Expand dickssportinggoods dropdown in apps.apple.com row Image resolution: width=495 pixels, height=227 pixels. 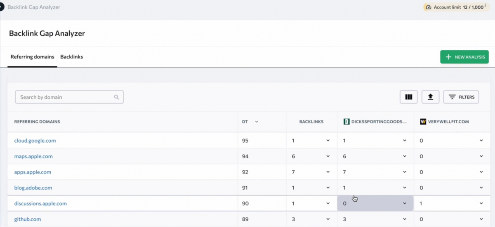(405, 172)
